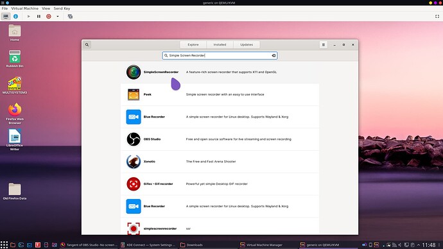Viewport: 443px width, 249px height.
Task: Select the Peek result name
Action: pos(148,94)
